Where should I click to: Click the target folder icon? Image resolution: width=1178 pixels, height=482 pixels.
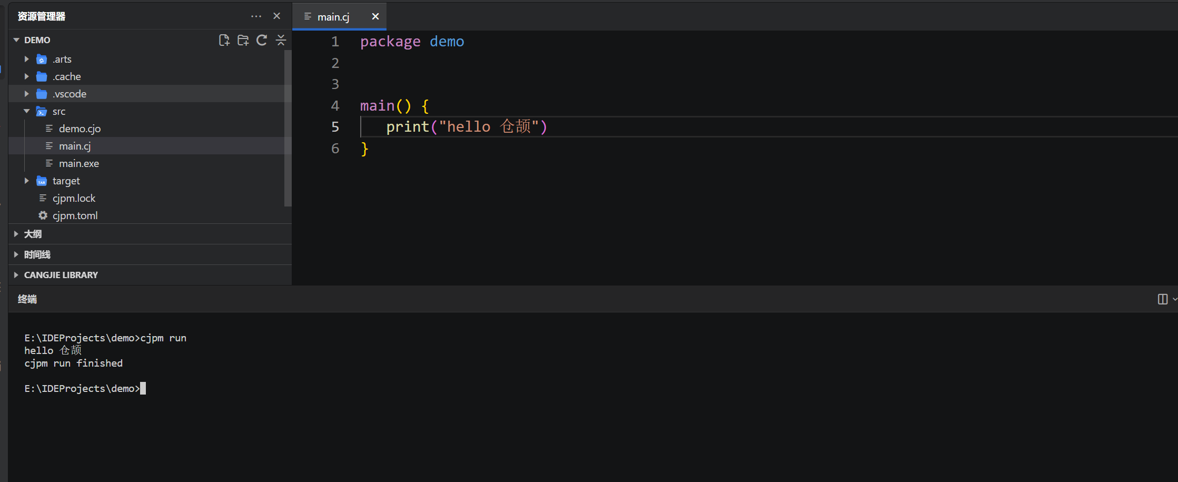pos(42,181)
